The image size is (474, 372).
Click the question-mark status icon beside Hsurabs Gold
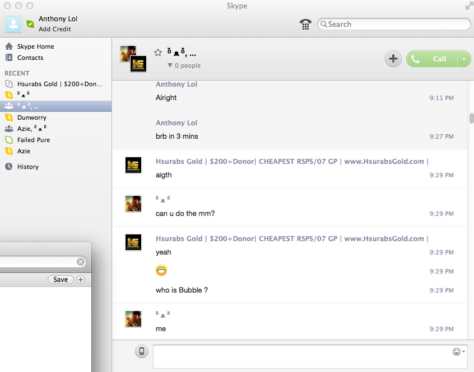coord(9,84)
